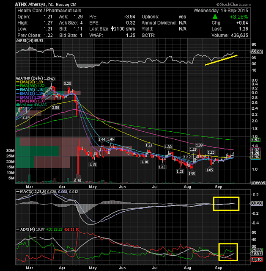Click the 65.93 RSI value tag on right axis

[x=256, y=52]
